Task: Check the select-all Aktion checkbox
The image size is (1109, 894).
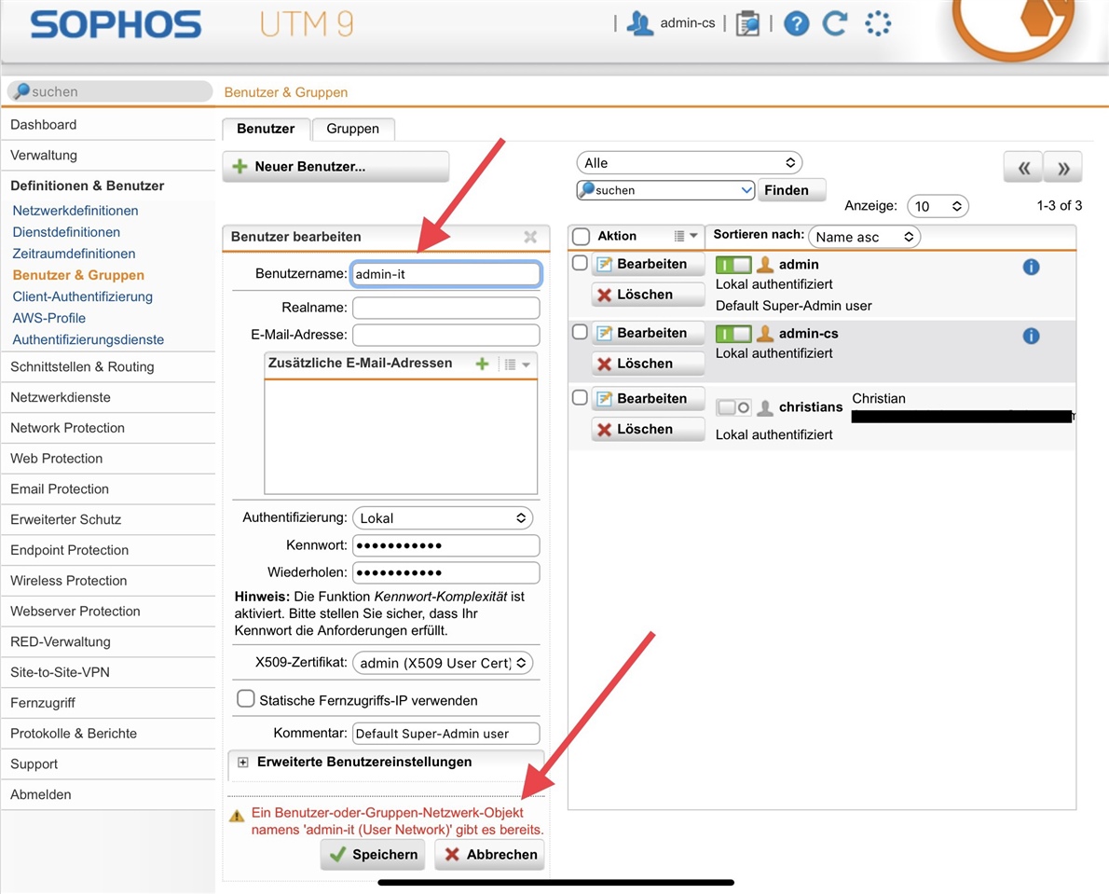Action: [x=581, y=236]
